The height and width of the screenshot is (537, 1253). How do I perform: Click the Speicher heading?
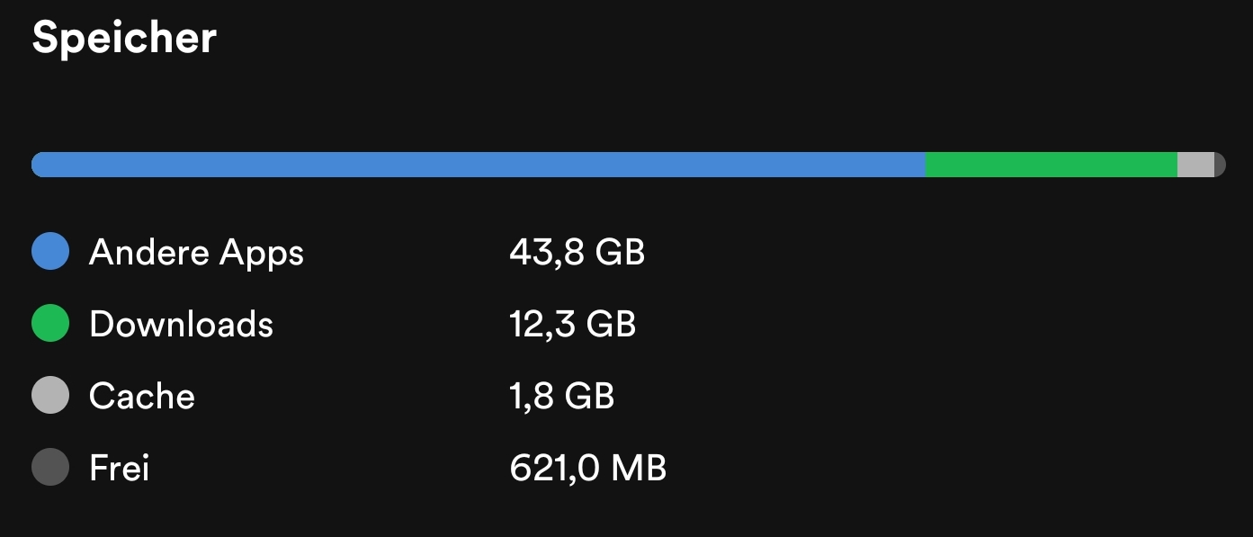(x=124, y=39)
